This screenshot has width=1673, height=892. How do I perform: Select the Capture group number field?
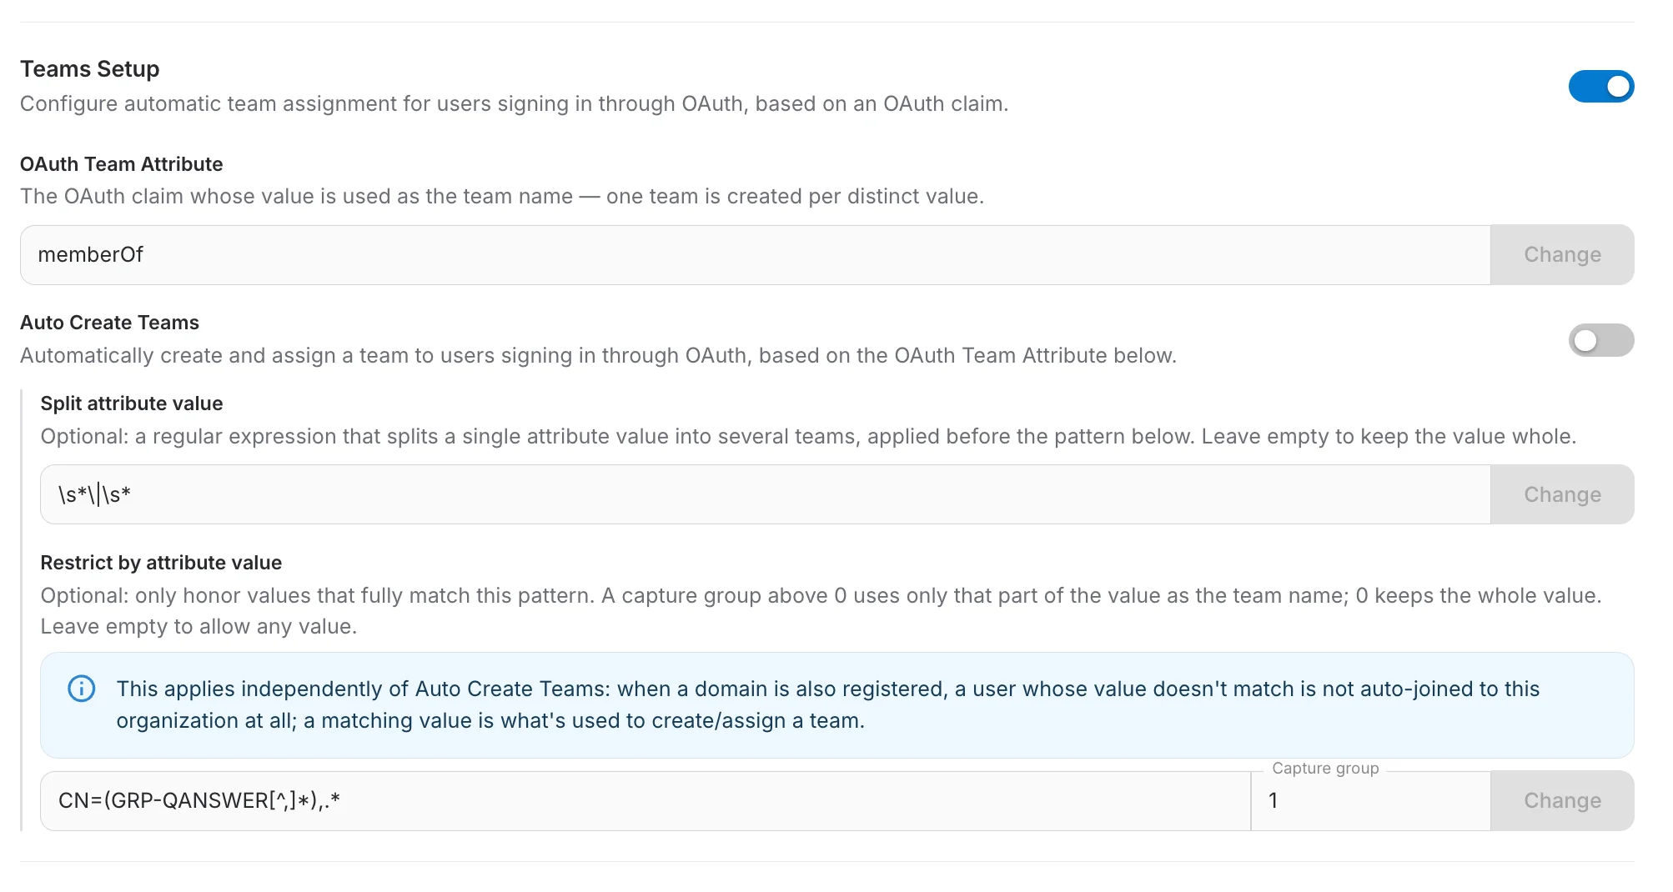pyautogui.click(x=1370, y=801)
